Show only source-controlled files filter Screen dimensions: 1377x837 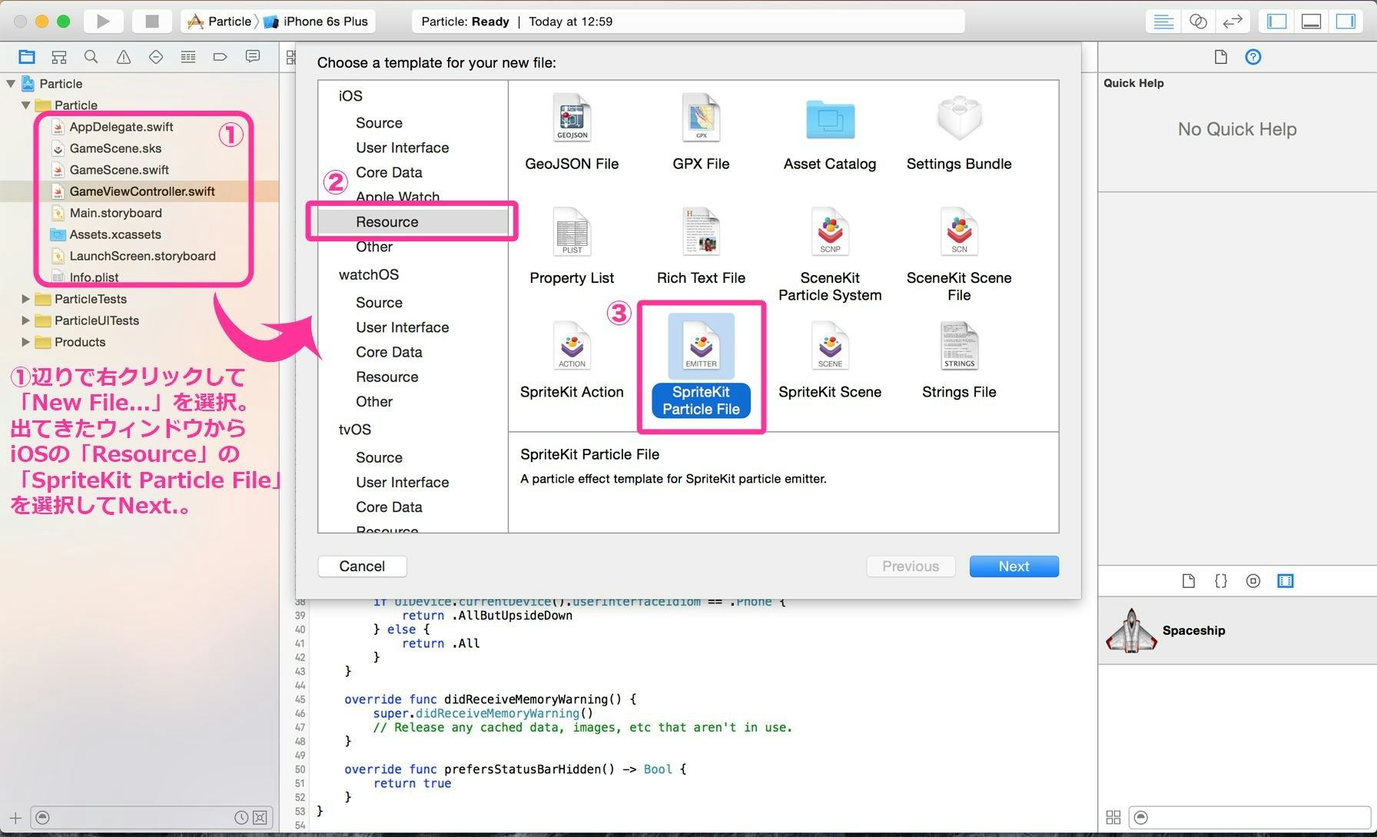[x=260, y=818]
